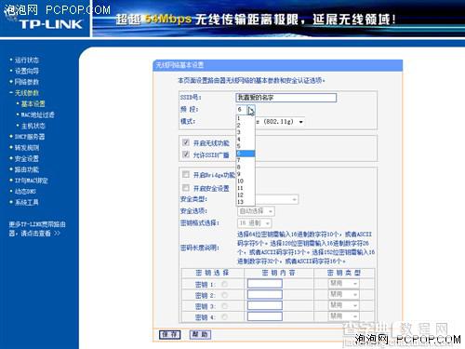The image size is (465, 349).
Task: Click the 密钥 3 content input field
Action: 265,305
